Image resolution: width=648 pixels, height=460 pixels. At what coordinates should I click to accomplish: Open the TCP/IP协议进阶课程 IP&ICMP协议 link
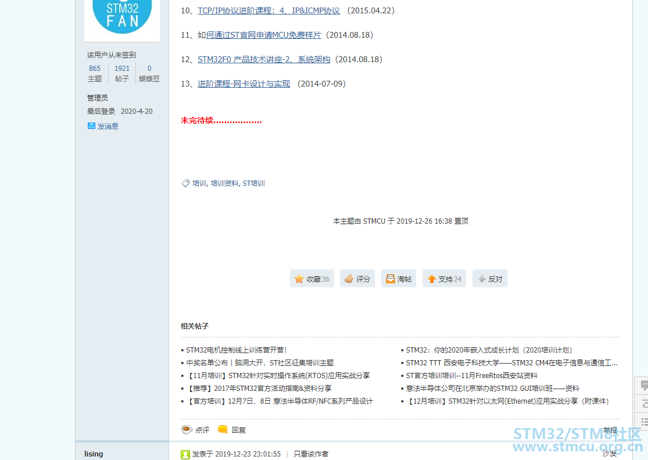pyautogui.click(x=268, y=10)
